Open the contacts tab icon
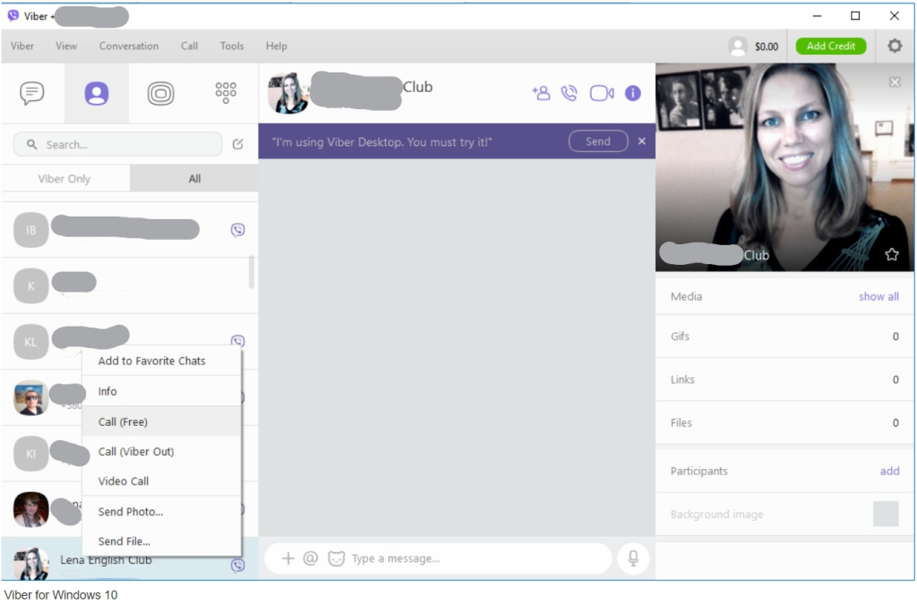 click(x=97, y=93)
